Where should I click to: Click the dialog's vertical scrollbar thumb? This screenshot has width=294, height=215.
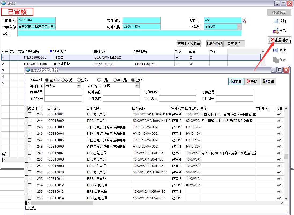coord(286,156)
